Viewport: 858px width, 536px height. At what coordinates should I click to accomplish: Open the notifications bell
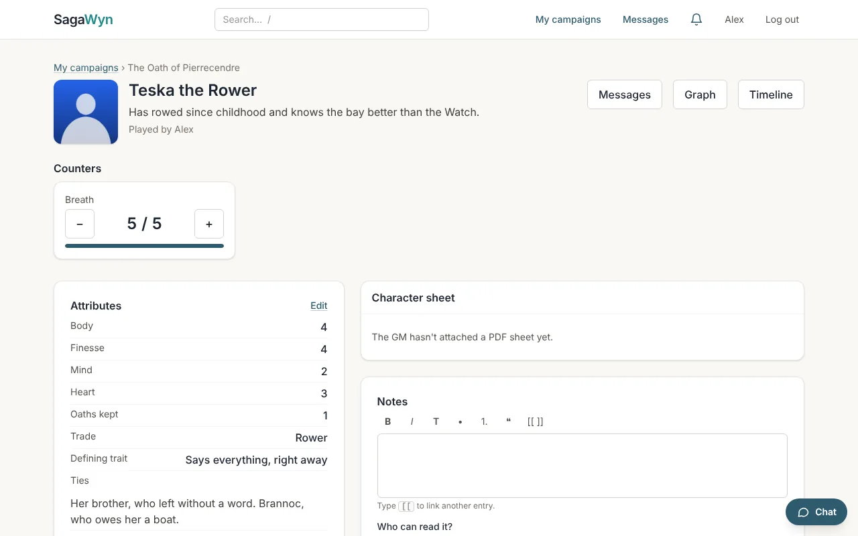coord(696,19)
